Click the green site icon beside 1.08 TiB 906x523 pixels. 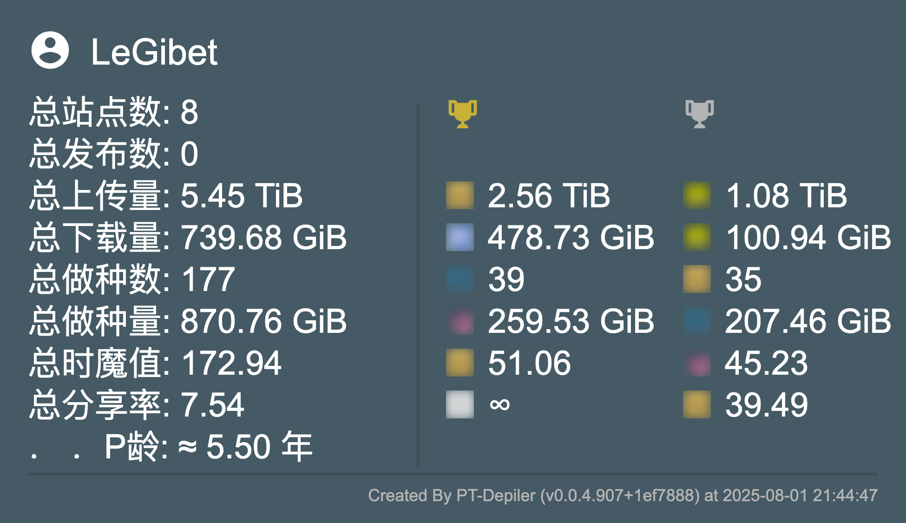click(697, 195)
